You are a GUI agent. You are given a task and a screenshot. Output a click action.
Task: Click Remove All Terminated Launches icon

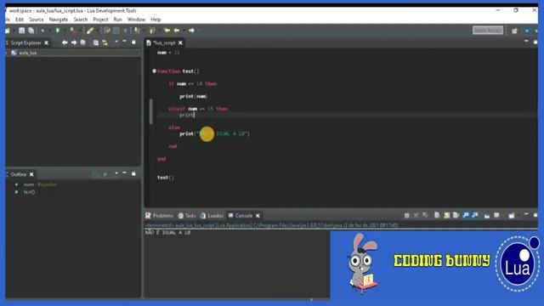(x=425, y=215)
